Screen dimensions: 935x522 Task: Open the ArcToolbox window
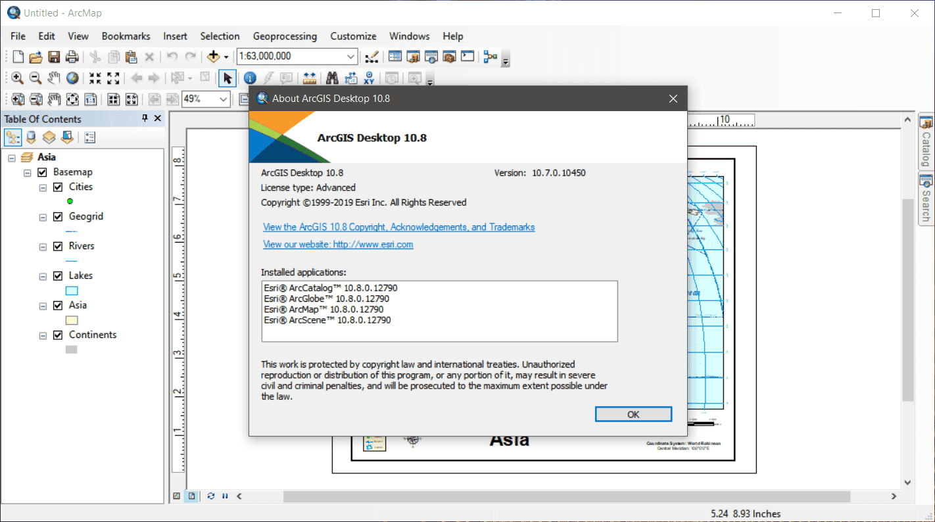tap(449, 57)
